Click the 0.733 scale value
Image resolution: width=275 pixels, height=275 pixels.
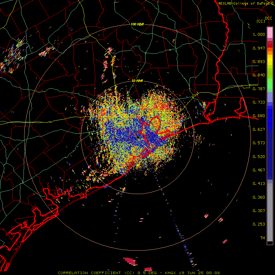[259, 102]
